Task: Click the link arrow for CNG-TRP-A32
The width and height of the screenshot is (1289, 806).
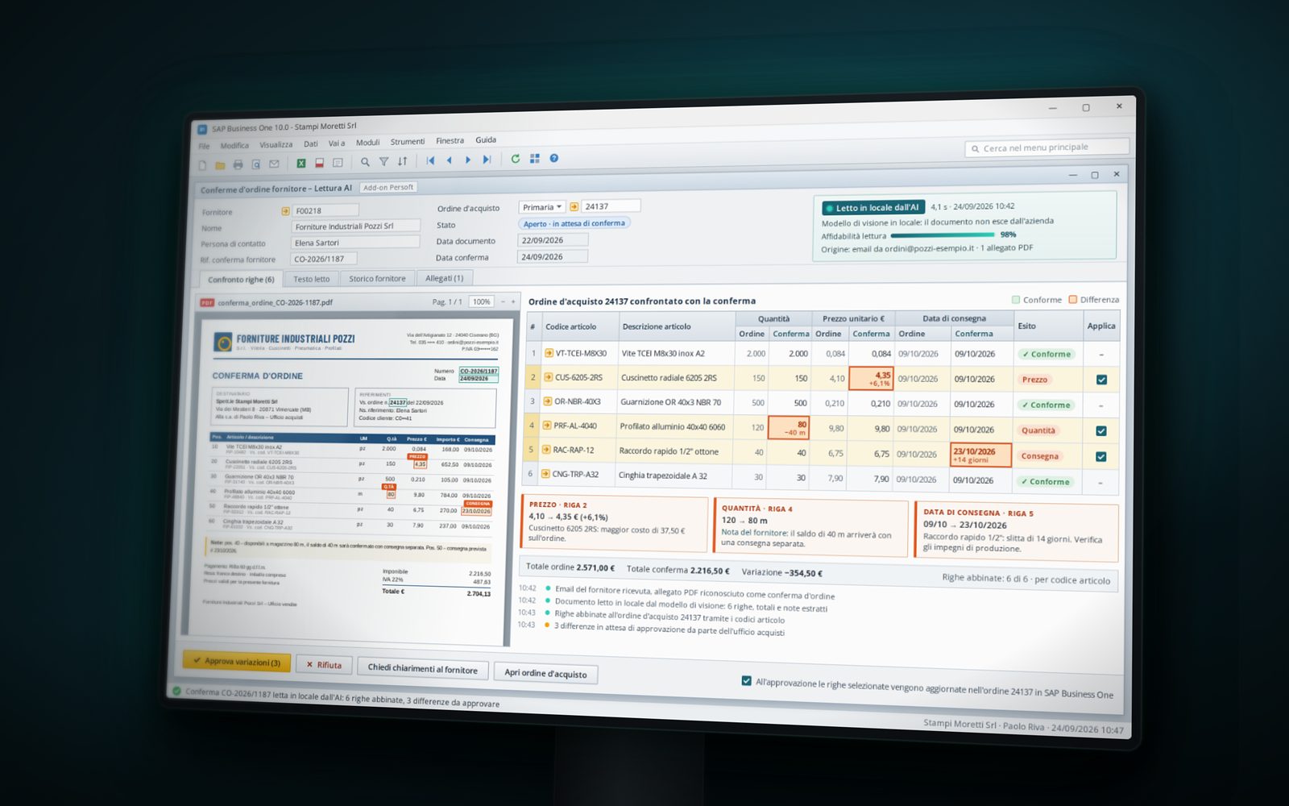Action: click(x=545, y=474)
